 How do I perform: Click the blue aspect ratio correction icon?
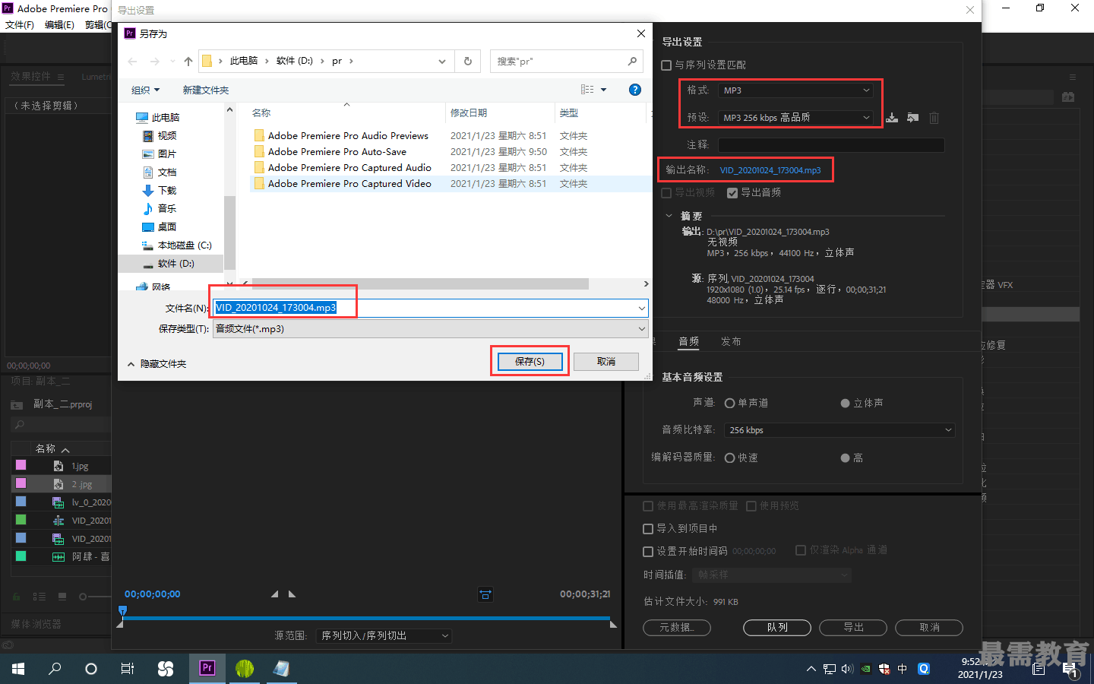click(x=485, y=594)
